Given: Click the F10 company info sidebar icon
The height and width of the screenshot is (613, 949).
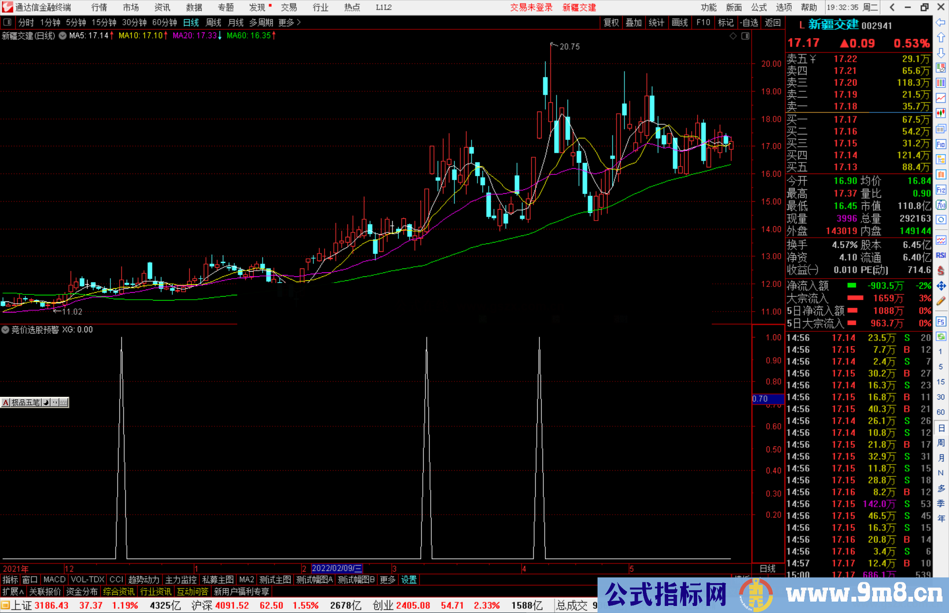Looking at the screenshot, I should 941,144.
